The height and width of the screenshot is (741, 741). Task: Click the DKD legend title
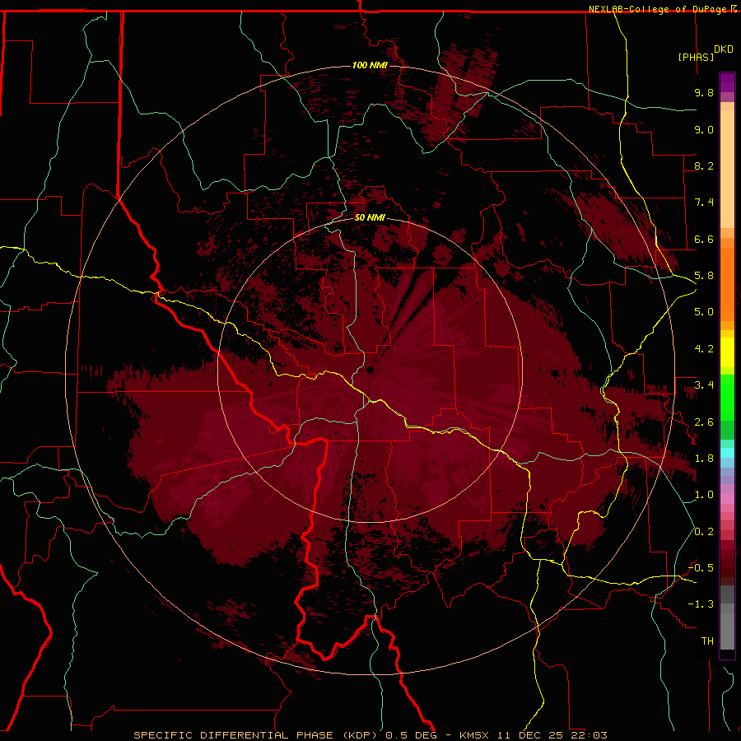click(724, 49)
